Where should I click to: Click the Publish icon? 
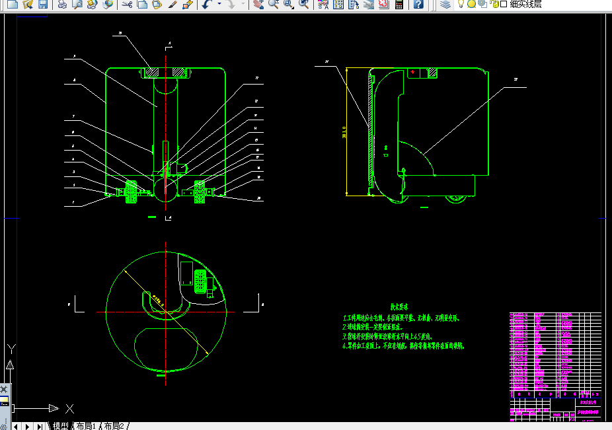coord(92,4)
